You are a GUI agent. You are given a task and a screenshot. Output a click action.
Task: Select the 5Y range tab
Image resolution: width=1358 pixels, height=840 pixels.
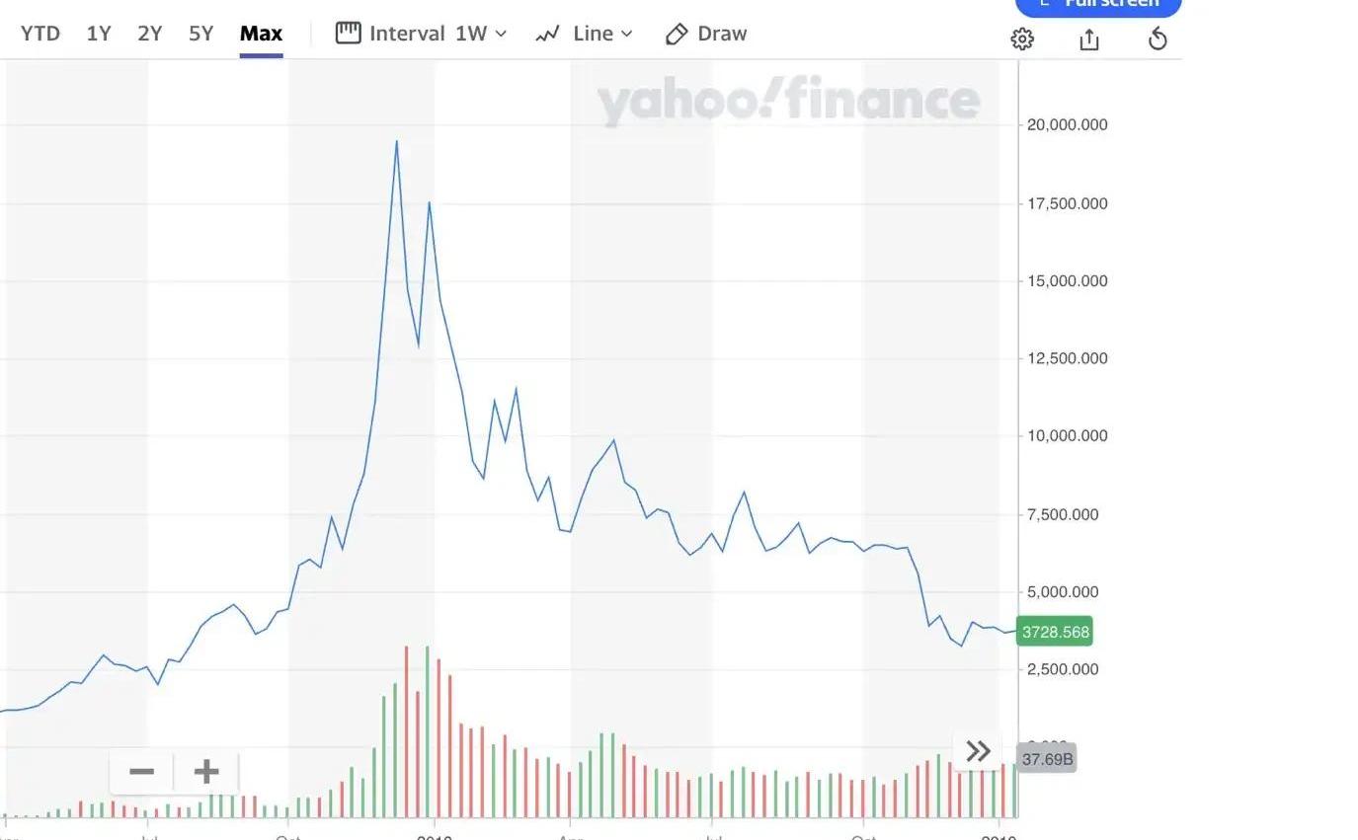coord(201,34)
